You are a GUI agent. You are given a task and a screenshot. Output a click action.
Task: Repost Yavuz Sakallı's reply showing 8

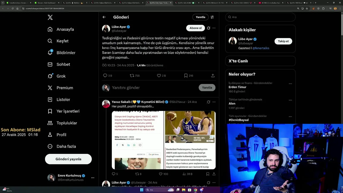point(137,174)
